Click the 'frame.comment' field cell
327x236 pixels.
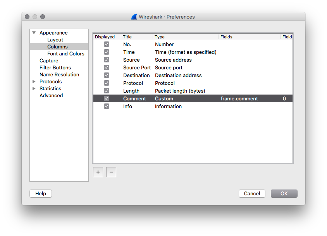coord(239,98)
